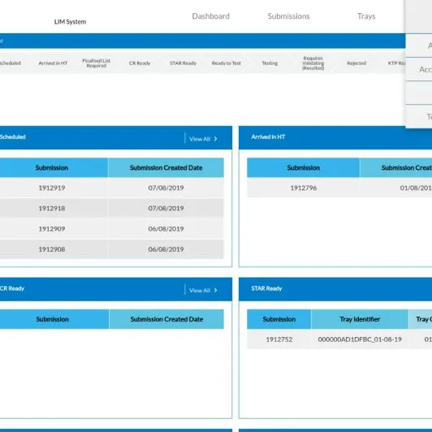Screen dimensions: 432x432
Task: Open the Submissions menu item
Action: 288,16
